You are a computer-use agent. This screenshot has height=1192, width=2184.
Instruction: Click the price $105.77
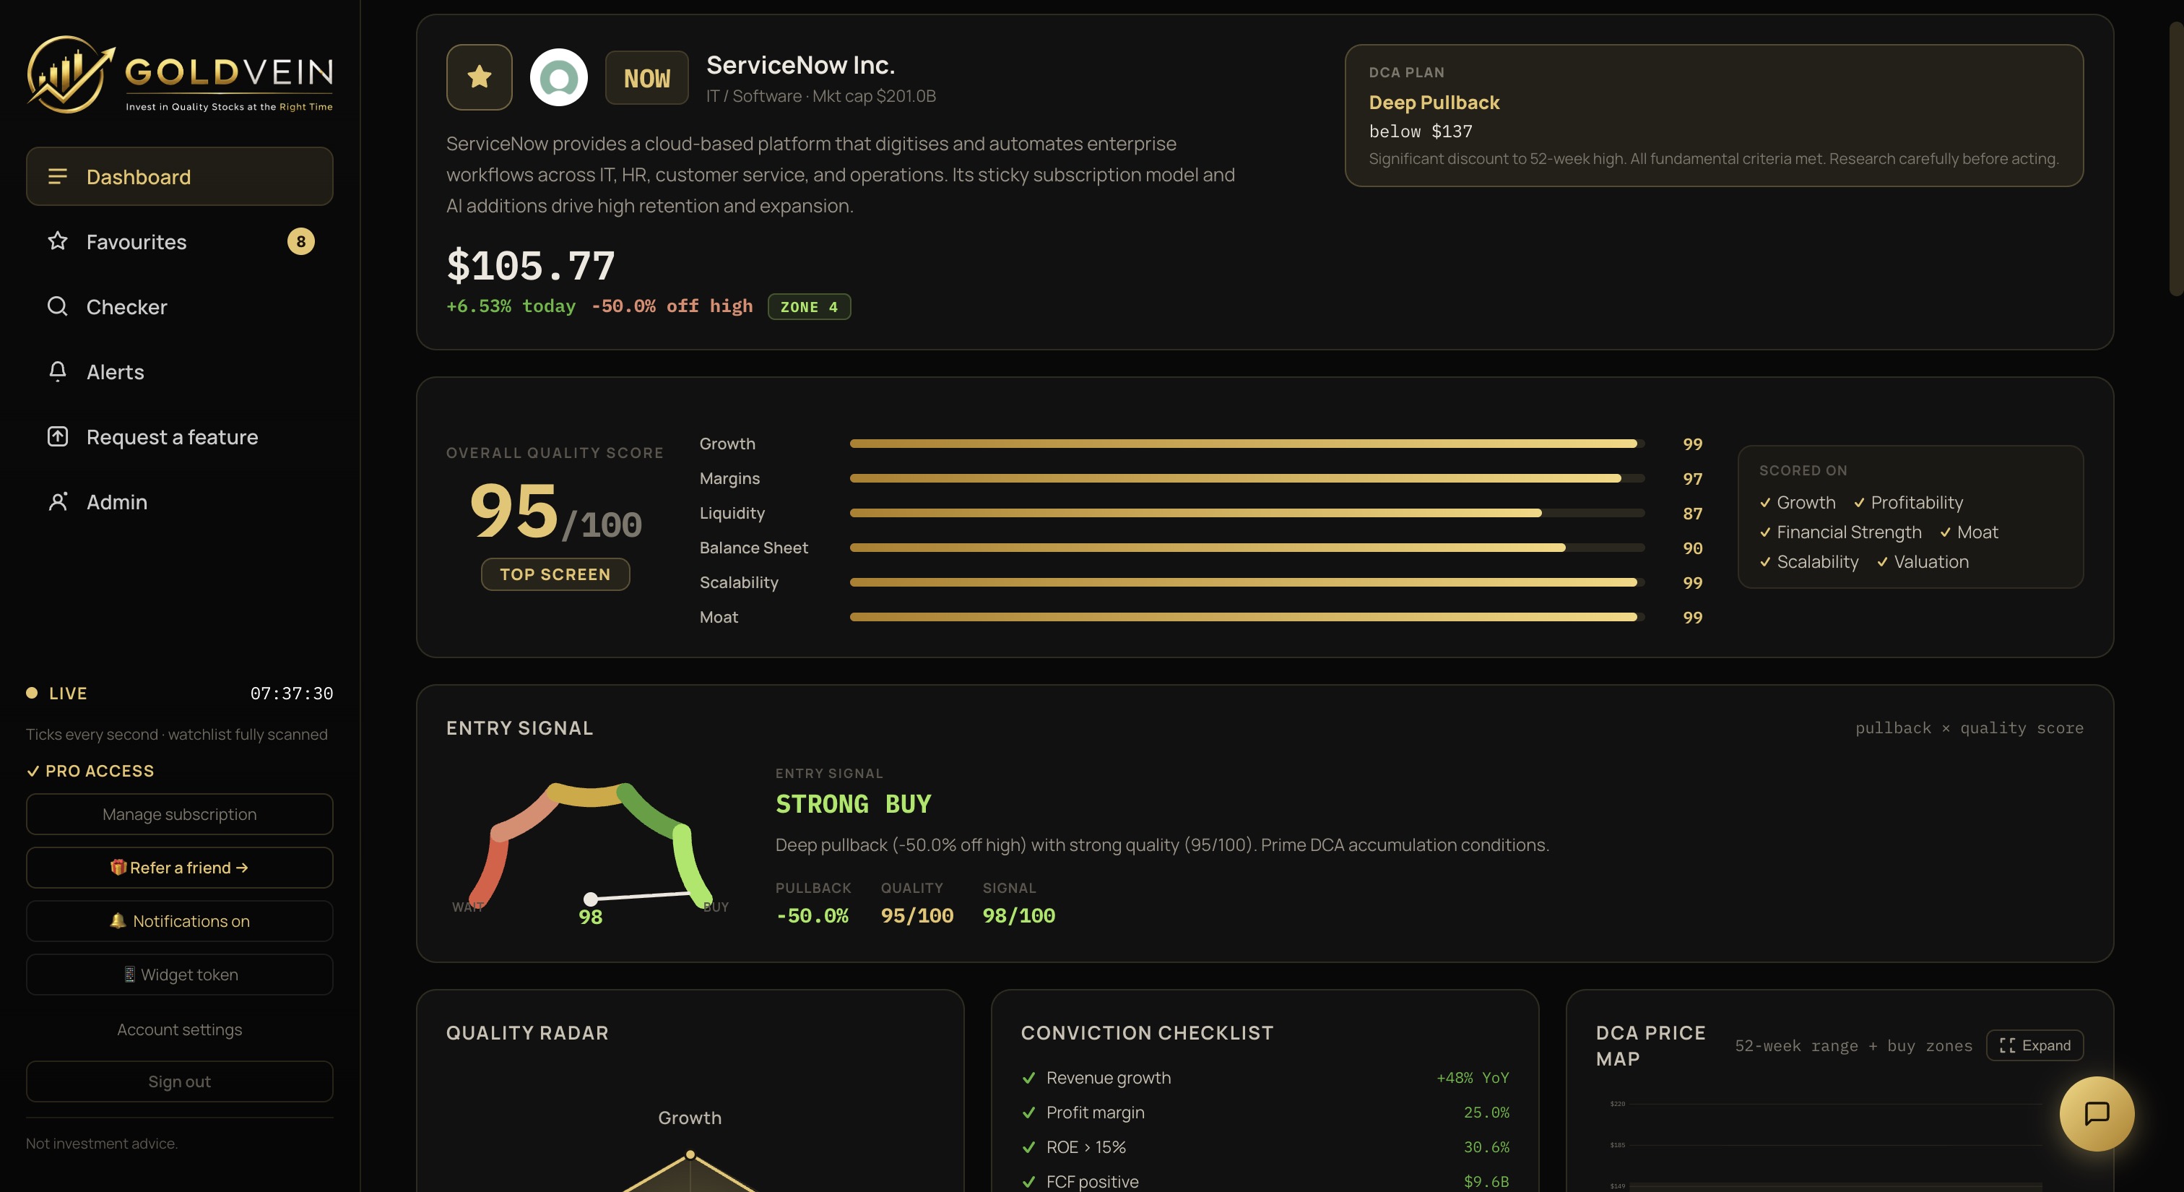point(531,265)
